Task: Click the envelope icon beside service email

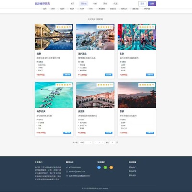Action: coord(67,171)
